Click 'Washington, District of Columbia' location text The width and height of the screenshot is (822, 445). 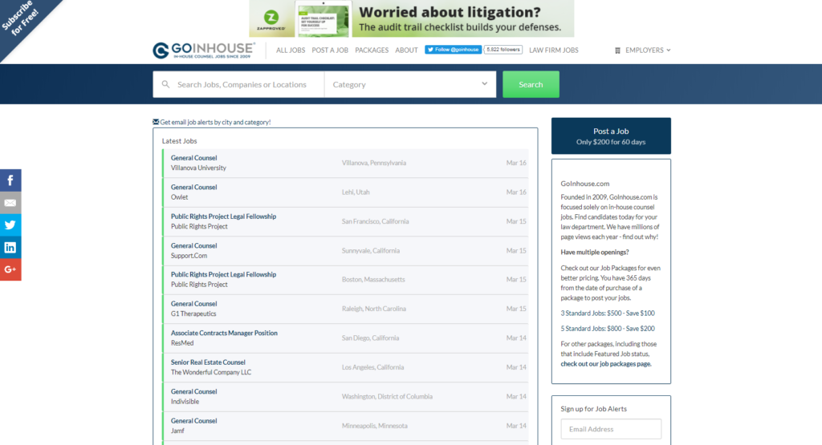click(387, 397)
